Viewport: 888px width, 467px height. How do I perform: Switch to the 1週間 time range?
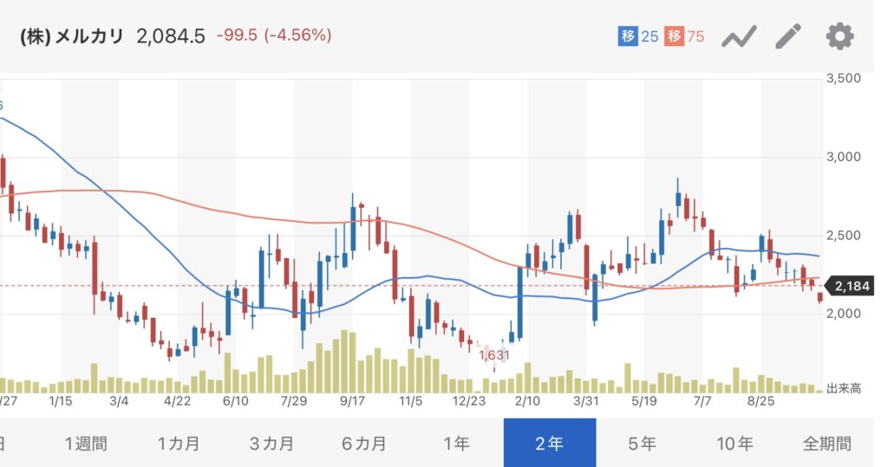[x=86, y=444]
